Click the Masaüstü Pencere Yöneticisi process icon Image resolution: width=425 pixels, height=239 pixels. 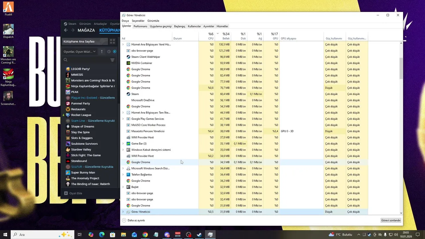point(128,131)
